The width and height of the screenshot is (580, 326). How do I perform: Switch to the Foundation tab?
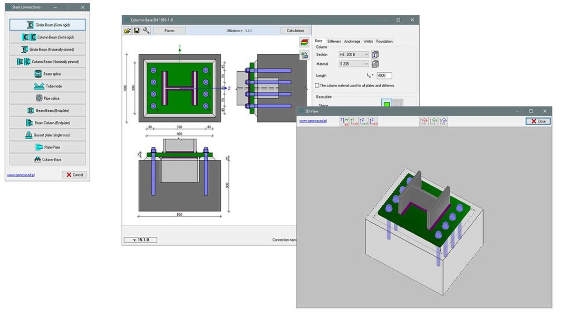pyautogui.click(x=384, y=41)
